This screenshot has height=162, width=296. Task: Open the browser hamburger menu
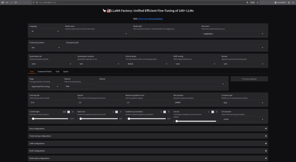point(293,2)
